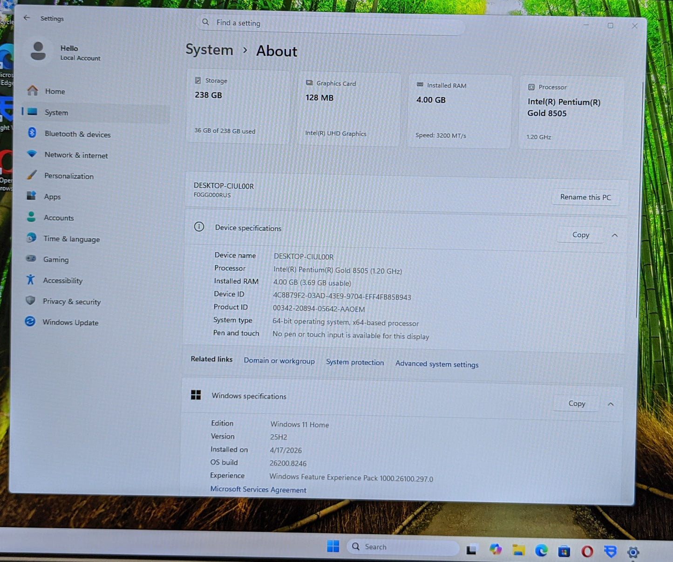
Task: Click the Network wifi icon in sidebar
Action: (32, 153)
